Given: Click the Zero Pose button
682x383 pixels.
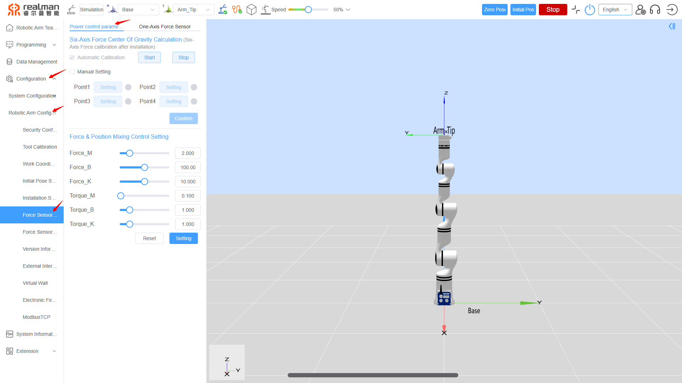Looking at the screenshot, I should [x=495, y=10].
